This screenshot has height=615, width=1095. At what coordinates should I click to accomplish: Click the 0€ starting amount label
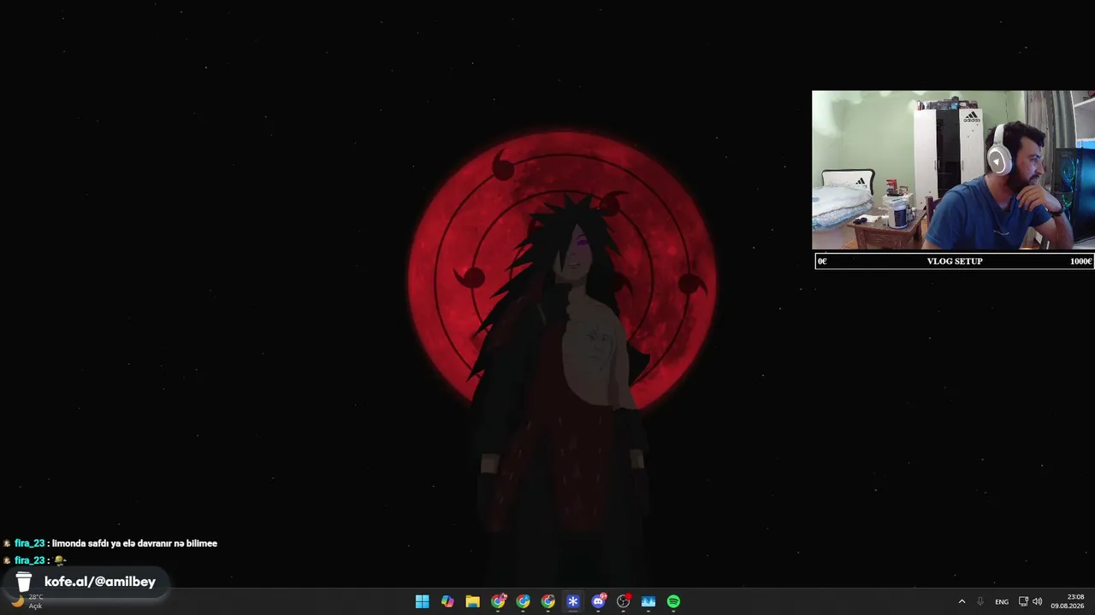[822, 261]
